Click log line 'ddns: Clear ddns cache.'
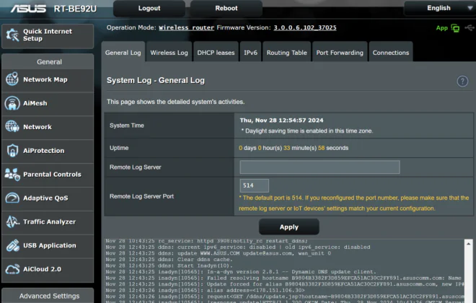The image size is (476, 303). pyautogui.click(x=169, y=260)
